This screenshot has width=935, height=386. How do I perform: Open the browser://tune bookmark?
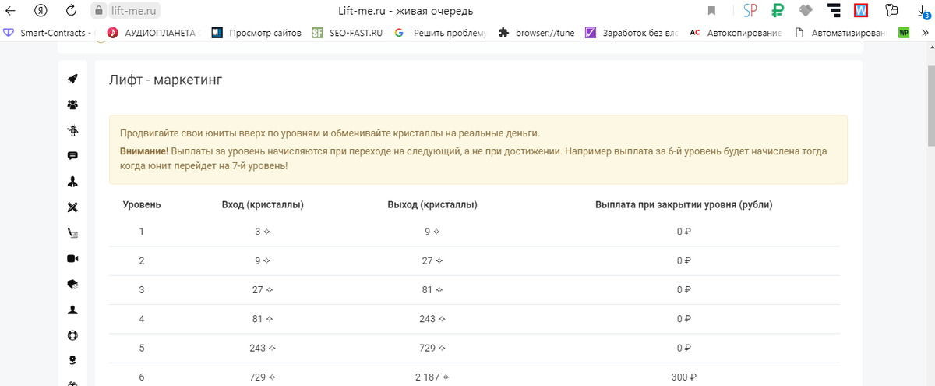[536, 33]
